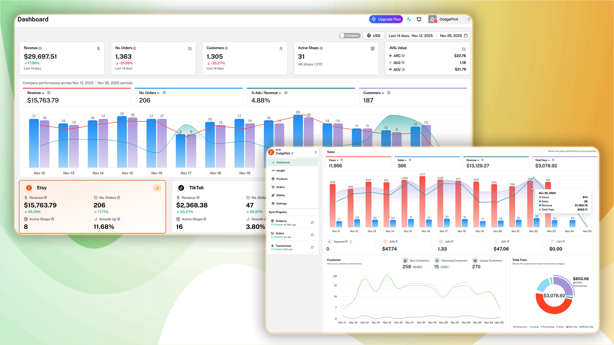Click the Etsy logo in the sidebar header
Viewport: 614px width, 345px height.
(x=271, y=152)
